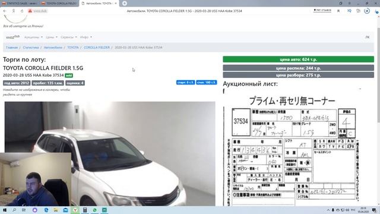The height and width of the screenshot is (214, 380).
Task: Open the ЛК personal account link
Action: pyautogui.click(x=368, y=37)
